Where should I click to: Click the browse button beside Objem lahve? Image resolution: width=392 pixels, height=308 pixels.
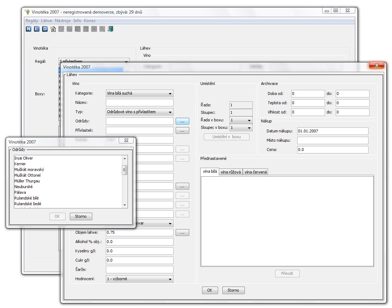tap(182, 233)
